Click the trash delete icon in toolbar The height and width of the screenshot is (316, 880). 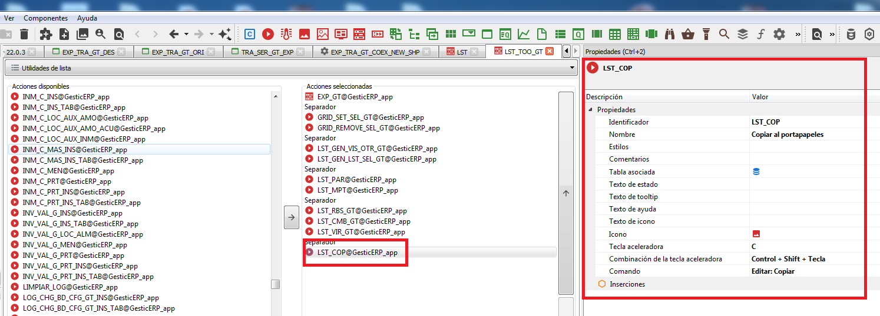click(x=24, y=34)
